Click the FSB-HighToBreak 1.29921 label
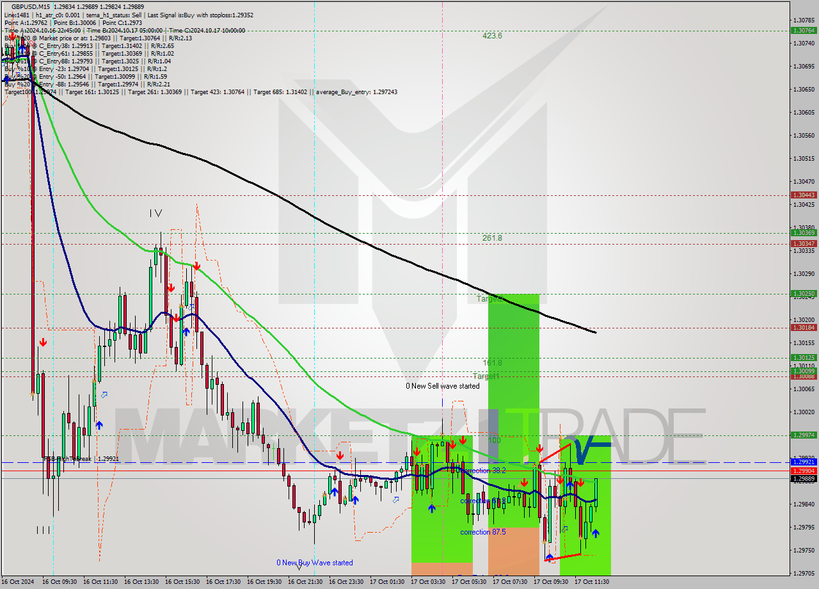 81,459
